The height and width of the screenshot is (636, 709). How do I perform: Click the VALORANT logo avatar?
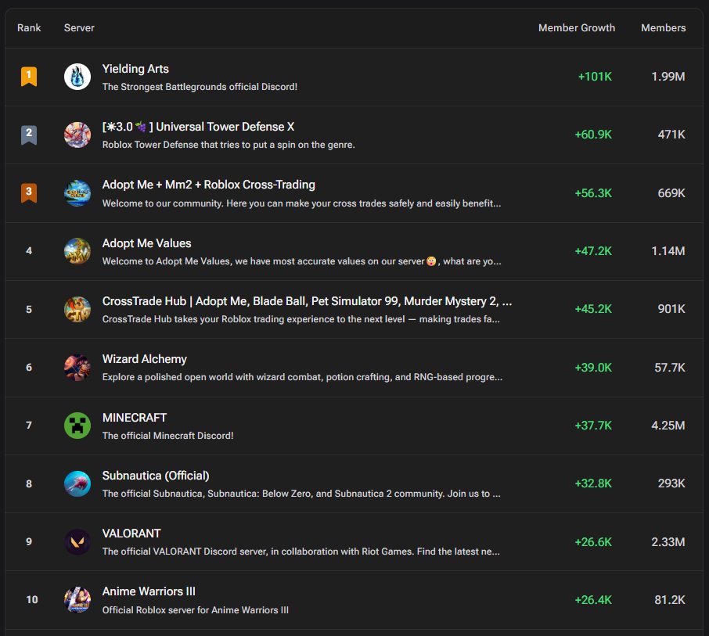(x=77, y=541)
